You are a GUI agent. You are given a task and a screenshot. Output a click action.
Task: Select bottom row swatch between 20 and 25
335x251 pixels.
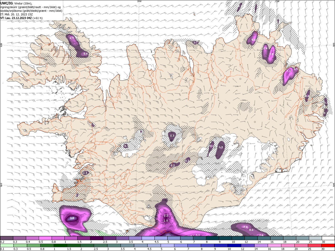tap(301, 246)
